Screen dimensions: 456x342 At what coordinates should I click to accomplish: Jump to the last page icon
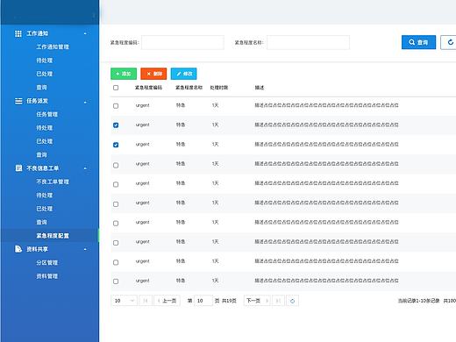(278, 301)
